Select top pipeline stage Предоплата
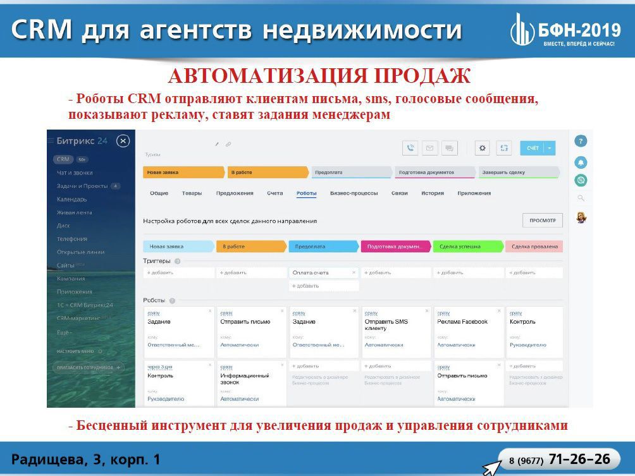635x476 pixels. coord(352,172)
